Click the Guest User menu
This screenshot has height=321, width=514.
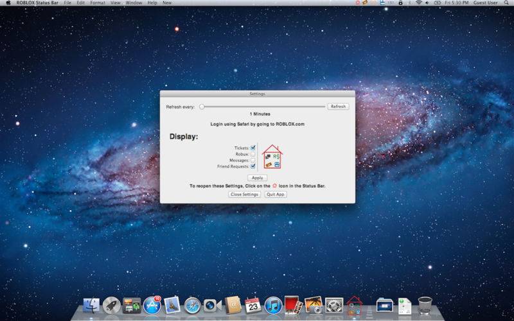point(486,3)
